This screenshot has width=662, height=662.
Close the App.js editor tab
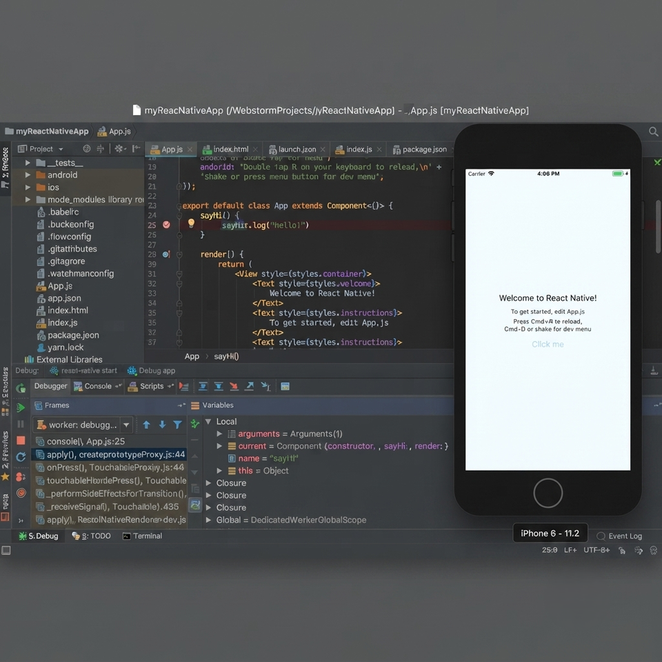pyautogui.click(x=190, y=149)
